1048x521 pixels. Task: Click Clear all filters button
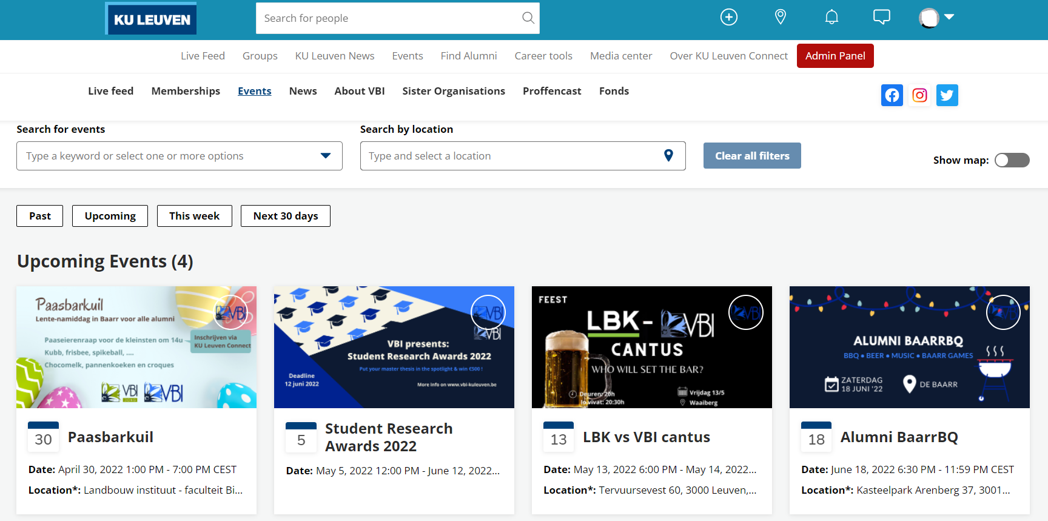pos(751,156)
